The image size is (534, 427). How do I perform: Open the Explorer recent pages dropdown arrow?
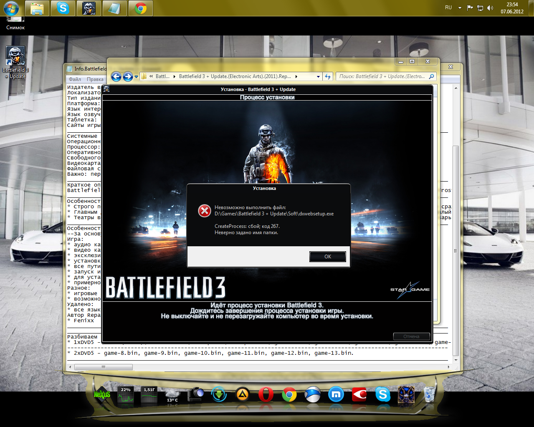coord(136,77)
